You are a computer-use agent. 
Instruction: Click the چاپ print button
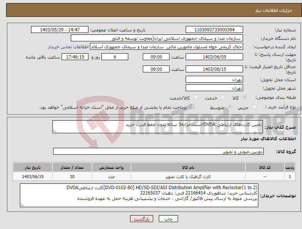[x=168, y=219]
